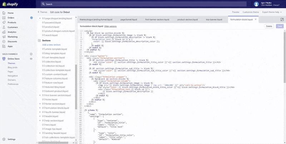
Task: Click Add a new section
Action: click(51, 45)
